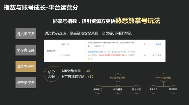Select the HTTPS改造 table cell
Image resolution: width=189 pixels, height=105 pixels.
tap(72, 55)
